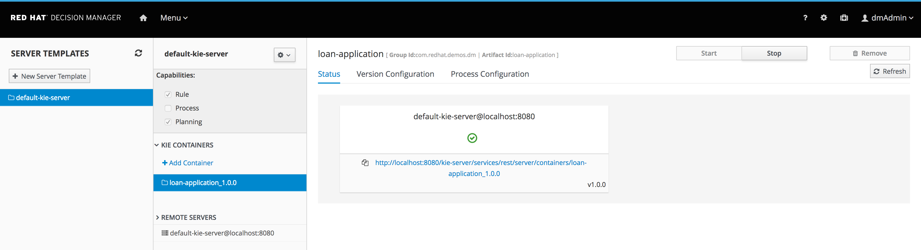Go to the home page icon
921x250 pixels.
coord(143,18)
